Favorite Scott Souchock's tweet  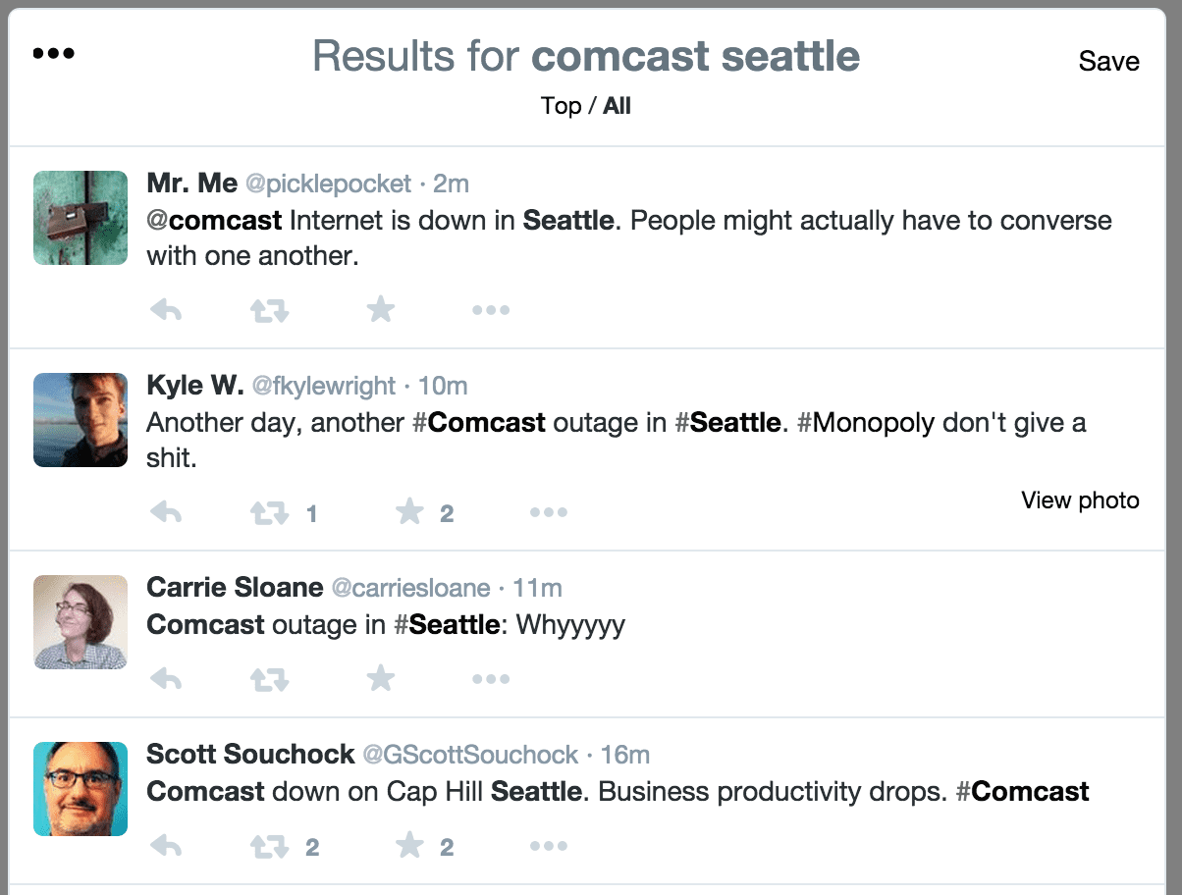[x=409, y=845]
